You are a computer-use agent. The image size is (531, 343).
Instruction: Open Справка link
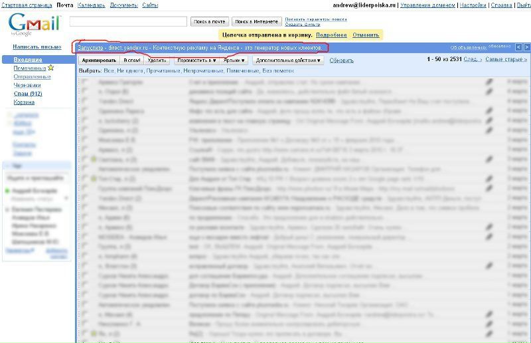(501, 5)
